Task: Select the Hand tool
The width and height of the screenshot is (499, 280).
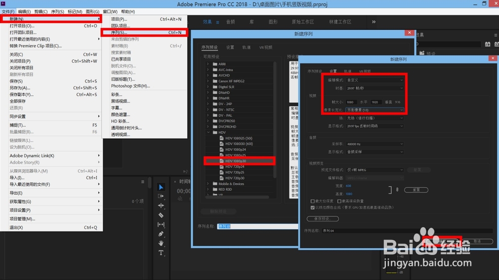Action: pos(161,244)
